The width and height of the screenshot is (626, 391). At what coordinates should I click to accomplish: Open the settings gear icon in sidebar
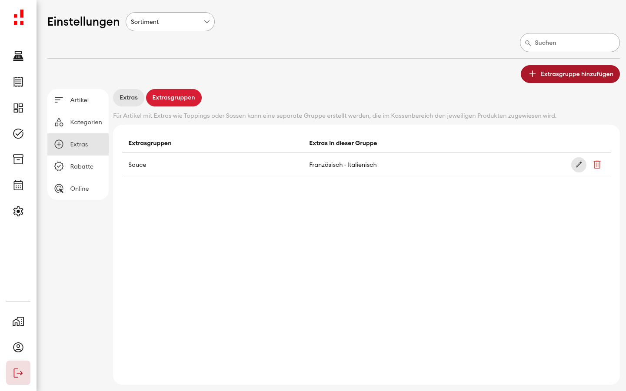(18, 211)
